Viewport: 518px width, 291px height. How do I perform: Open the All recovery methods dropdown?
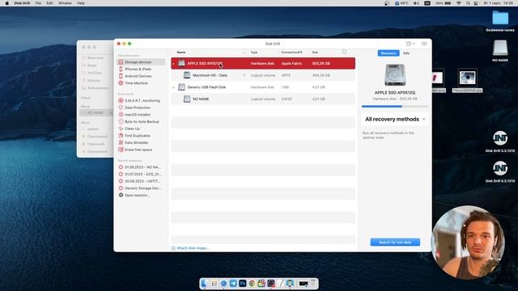pyautogui.click(x=395, y=119)
